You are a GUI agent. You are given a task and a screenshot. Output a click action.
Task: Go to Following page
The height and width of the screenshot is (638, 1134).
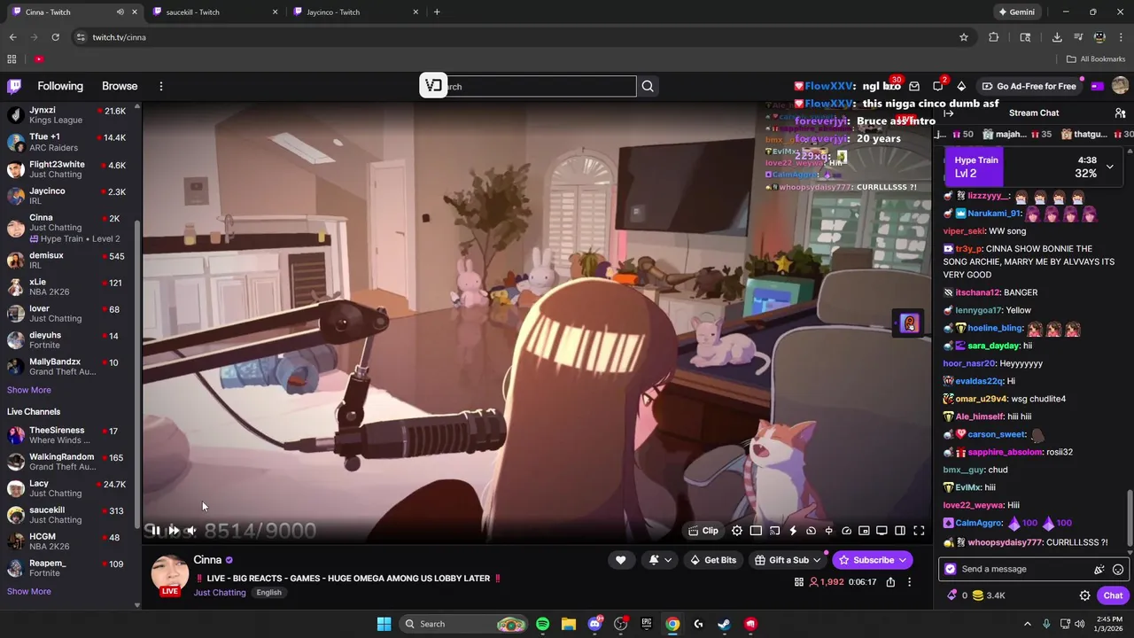pyautogui.click(x=60, y=86)
